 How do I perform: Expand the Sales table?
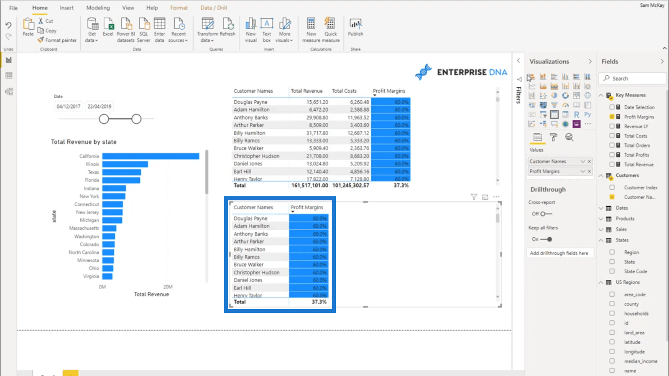(x=601, y=229)
